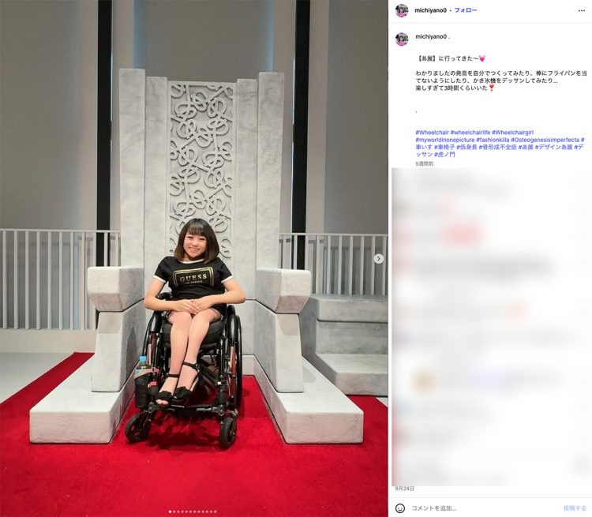Viewport: 592px width, 517px height.
Task: Open the #虎ノ門 hashtag
Action: point(444,155)
